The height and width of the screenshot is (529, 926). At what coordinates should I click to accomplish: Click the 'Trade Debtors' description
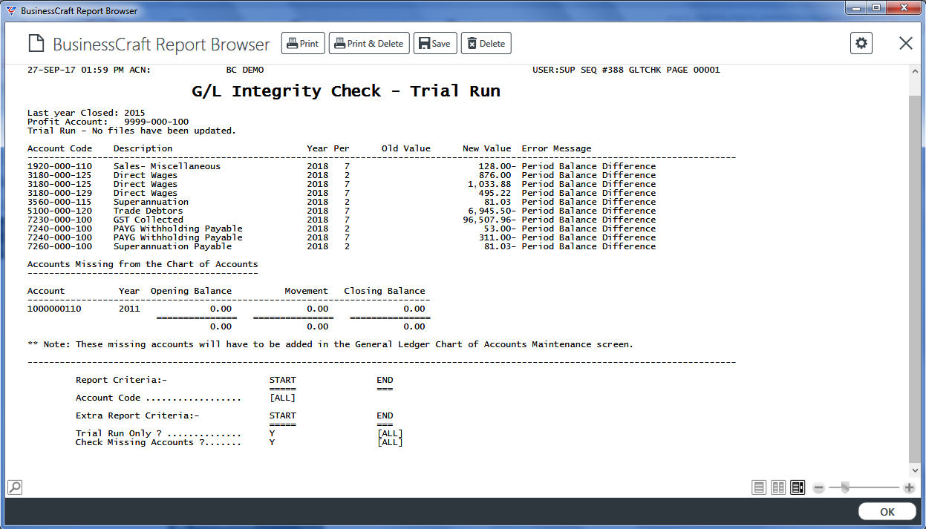click(x=148, y=211)
